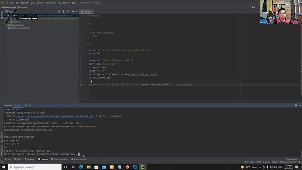Expand External Libraries node
The width and height of the screenshot is (302, 170).
(5, 25)
